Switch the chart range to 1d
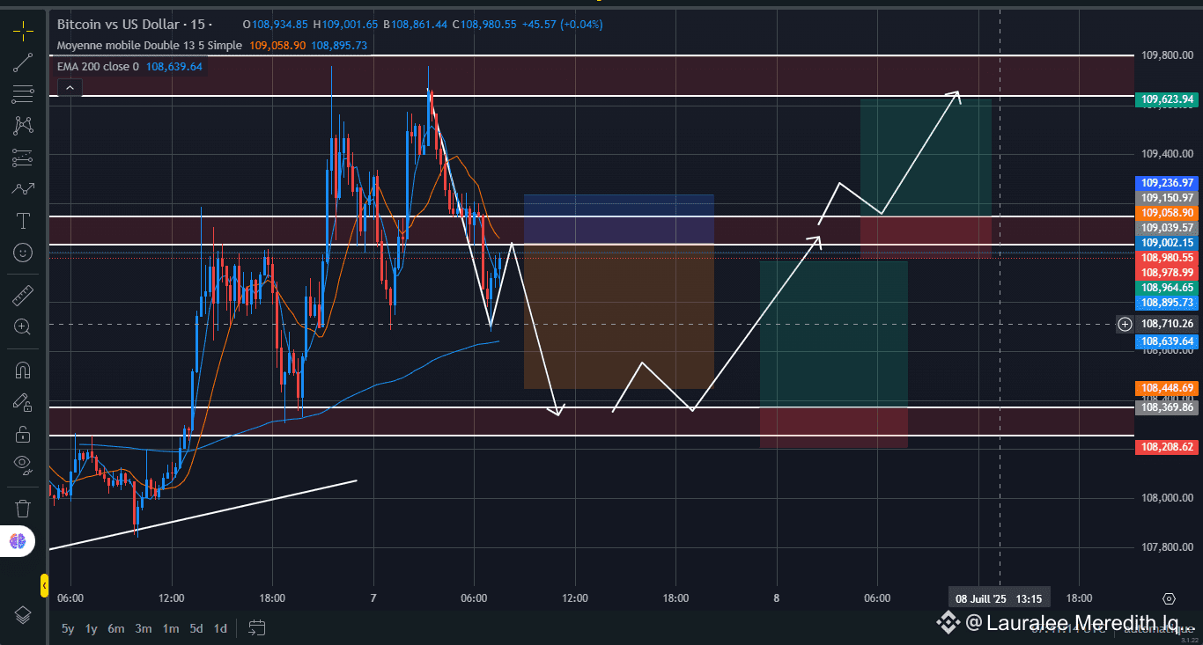Image resolution: width=1203 pixels, height=645 pixels. 220,628
